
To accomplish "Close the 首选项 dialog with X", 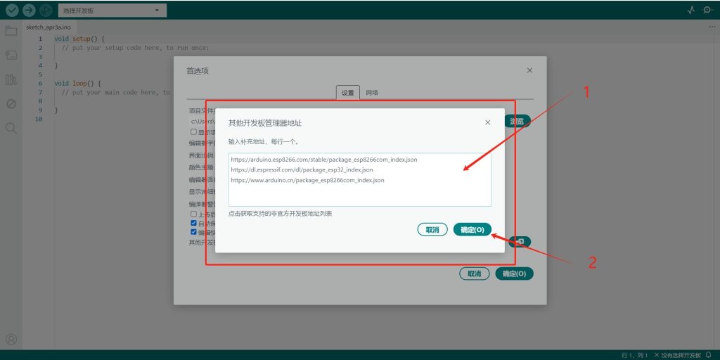I will (529, 71).
